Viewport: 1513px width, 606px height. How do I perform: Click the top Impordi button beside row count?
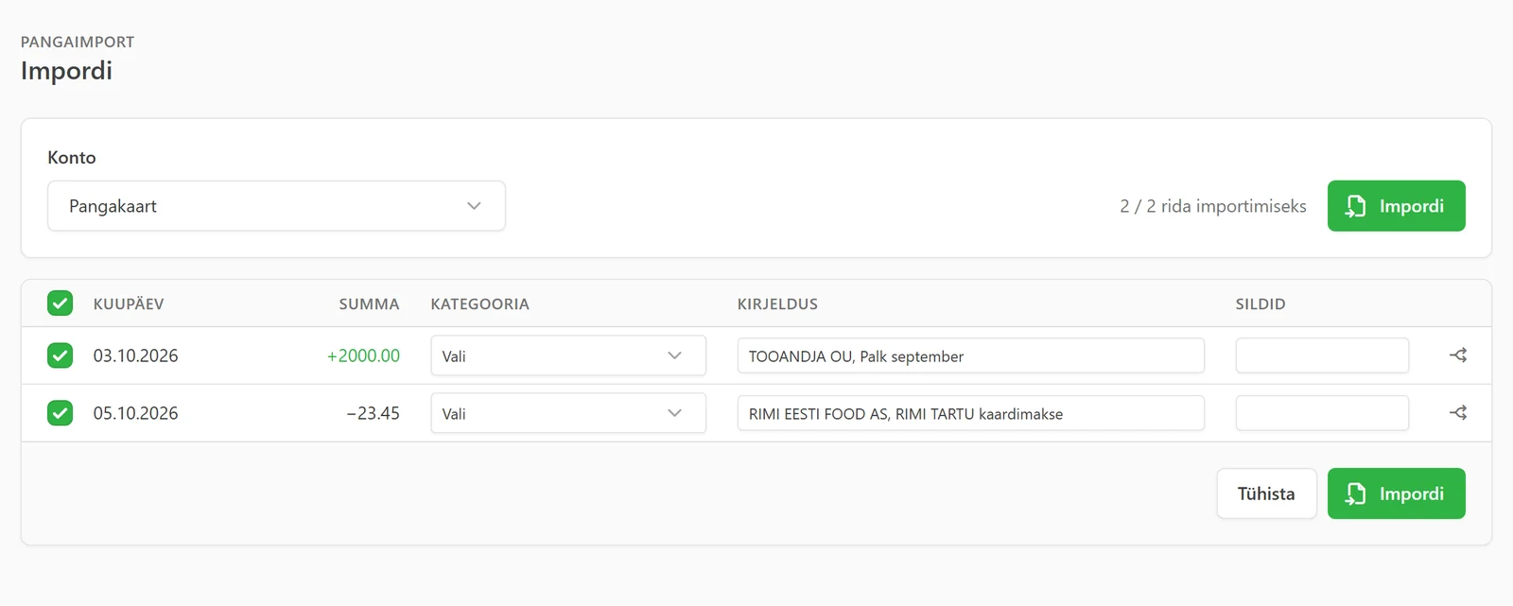(x=1396, y=206)
